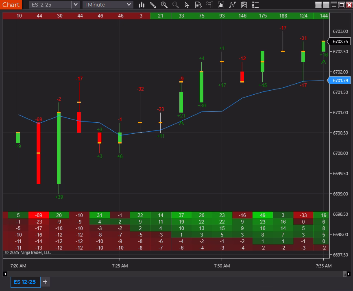Click the 6702.75 current price marker

340,41
